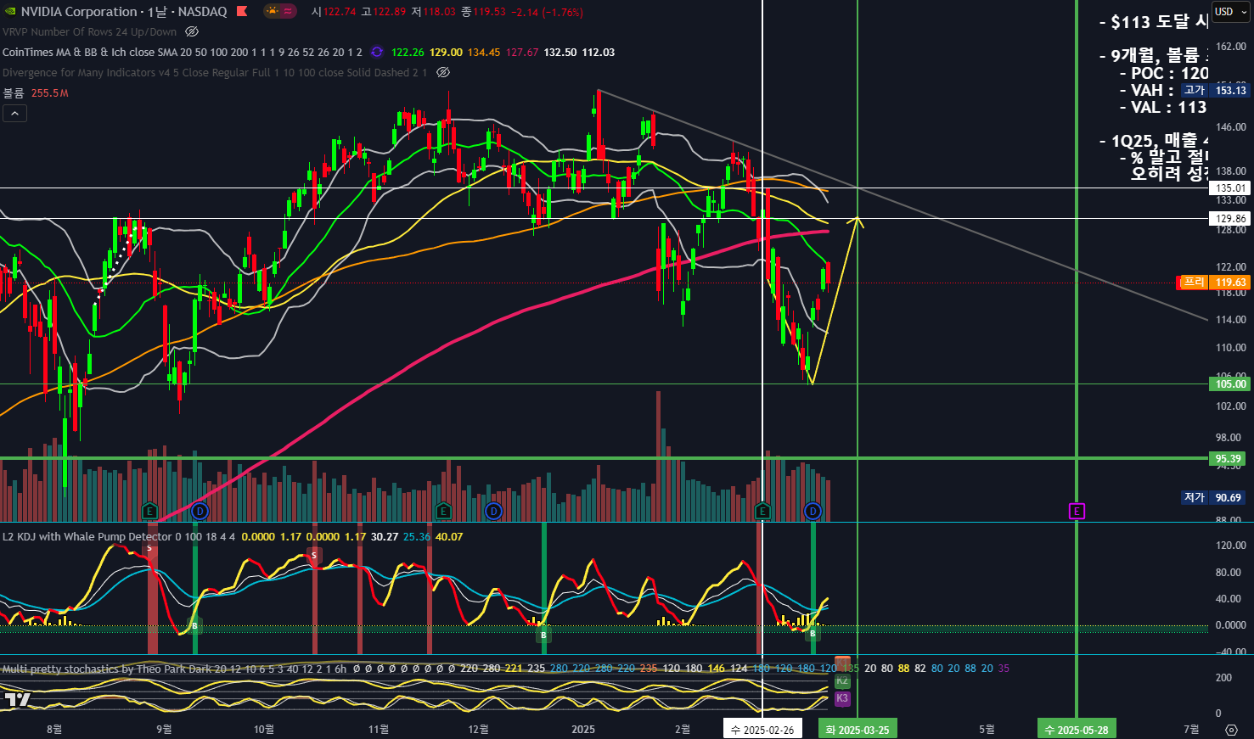
Task: Click the 2025-03-25 green date marker label
Action: pos(858,730)
